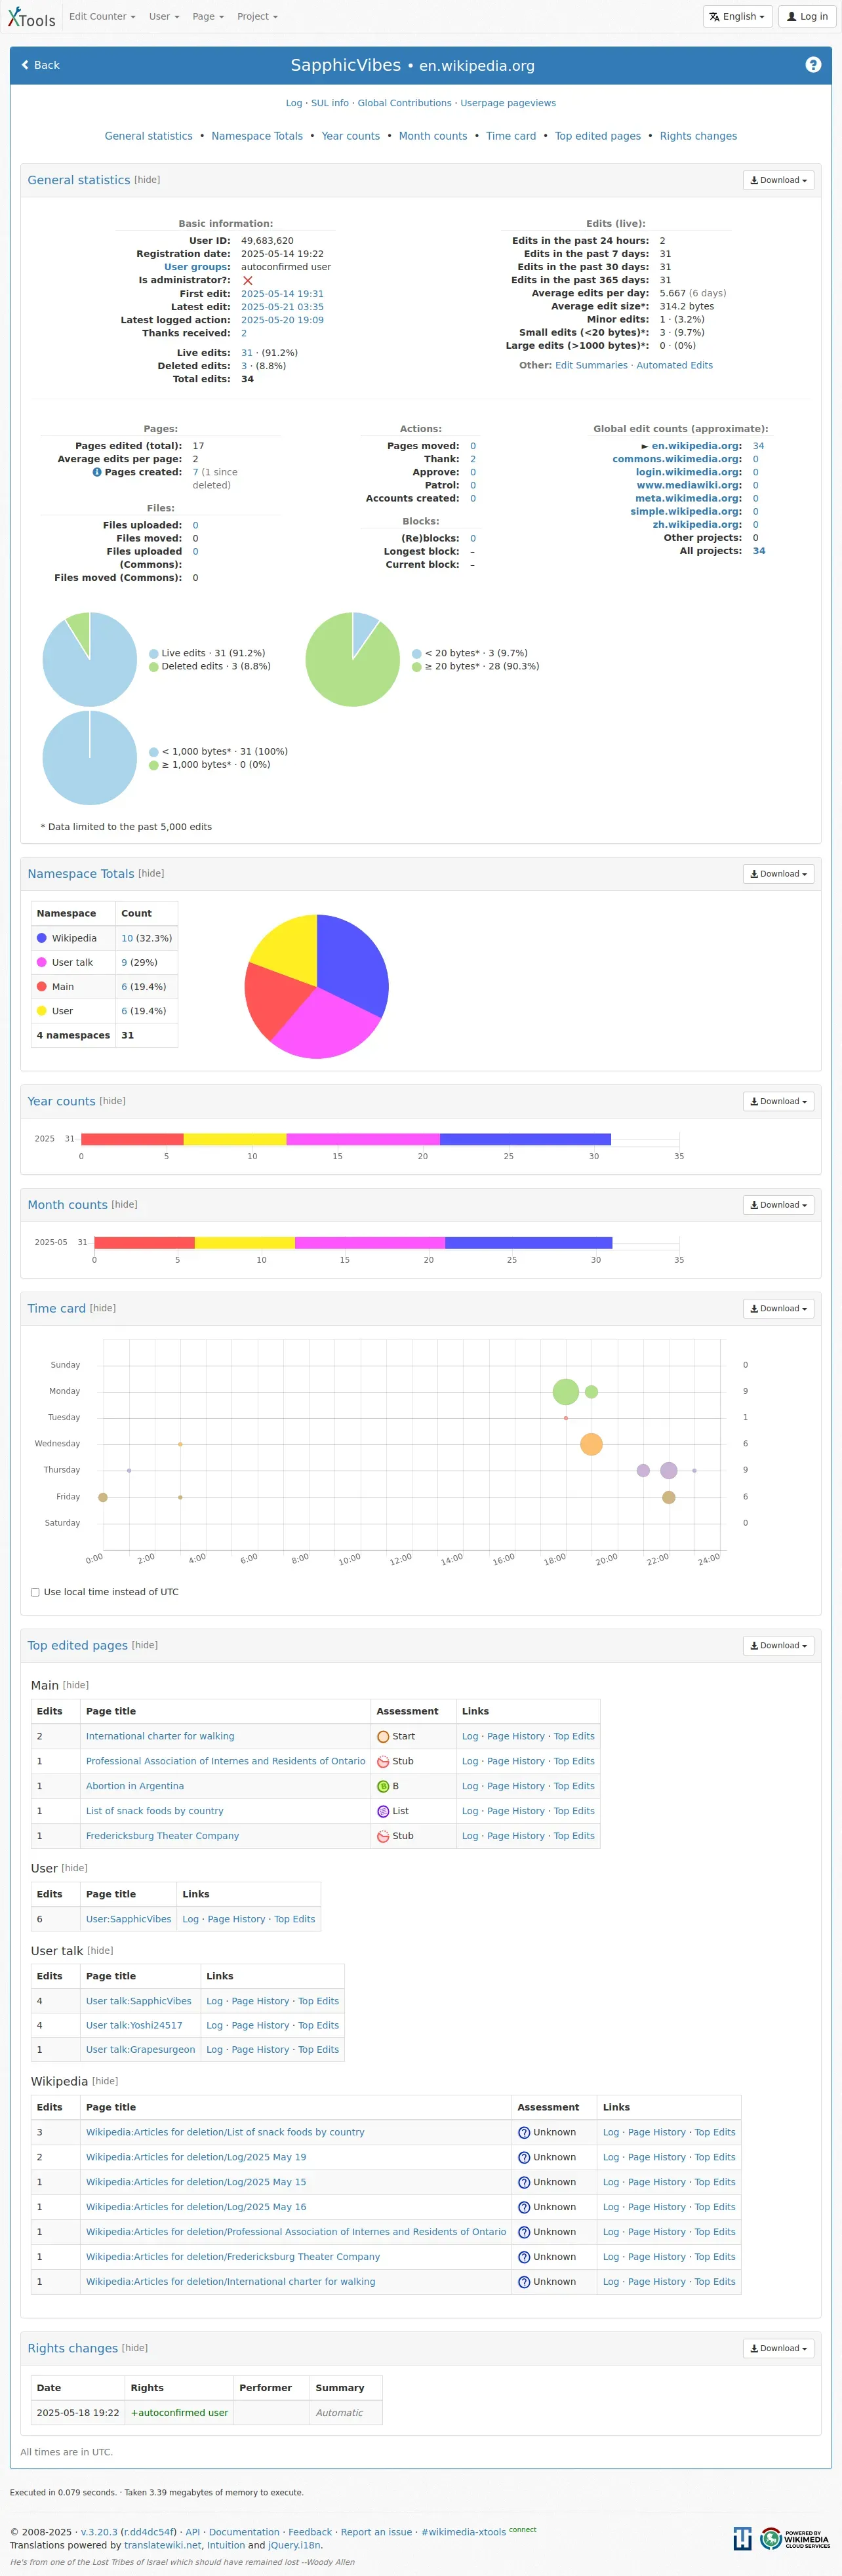842x2576 pixels.
Task: Toggle Deleted edits legend item
Action: pos(209,666)
